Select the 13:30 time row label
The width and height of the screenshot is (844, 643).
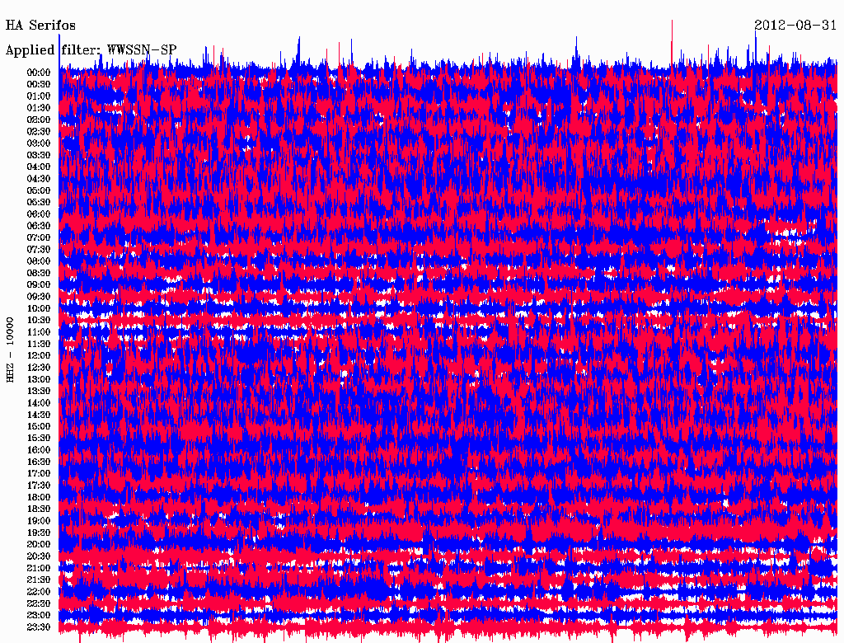click(x=39, y=391)
